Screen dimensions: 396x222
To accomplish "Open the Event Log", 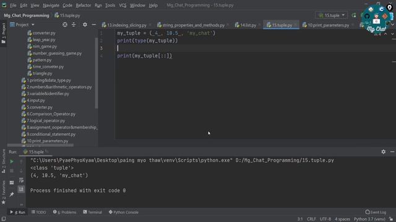I will (376, 212).
